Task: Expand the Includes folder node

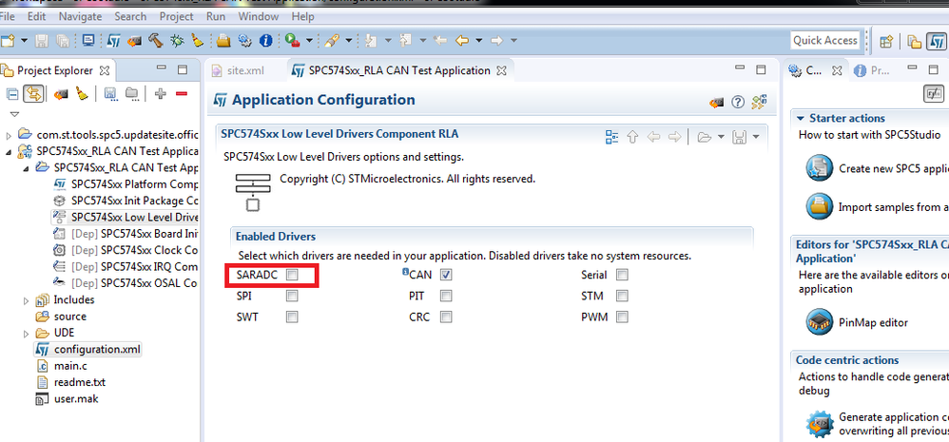Action: click(x=26, y=300)
